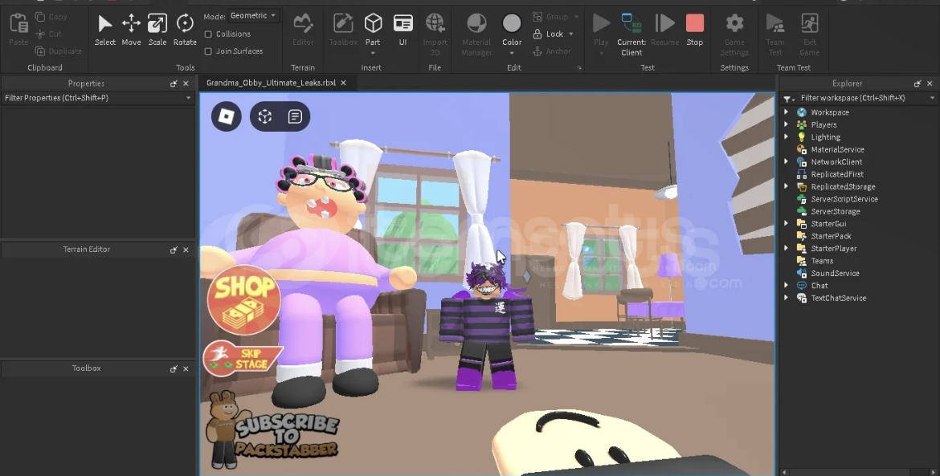The height and width of the screenshot is (476, 940).
Task: Open the Terrain Editor button
Action: pyautogui.click(x=303, y=30)
